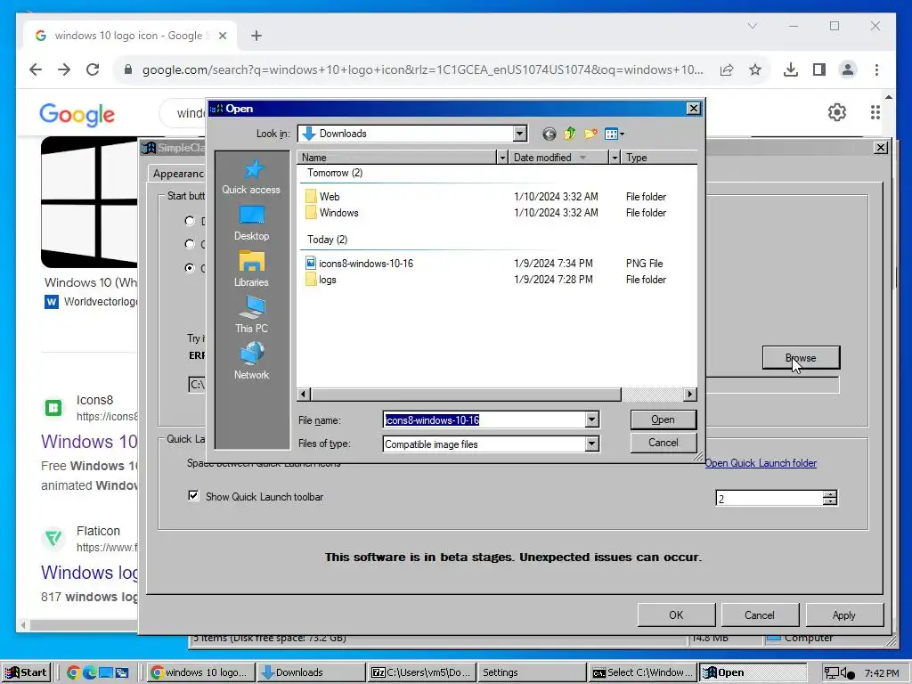This screenshot has width=912, height=684.
Task: Collapse the Today (2) group header
Action: coord(328,240)
